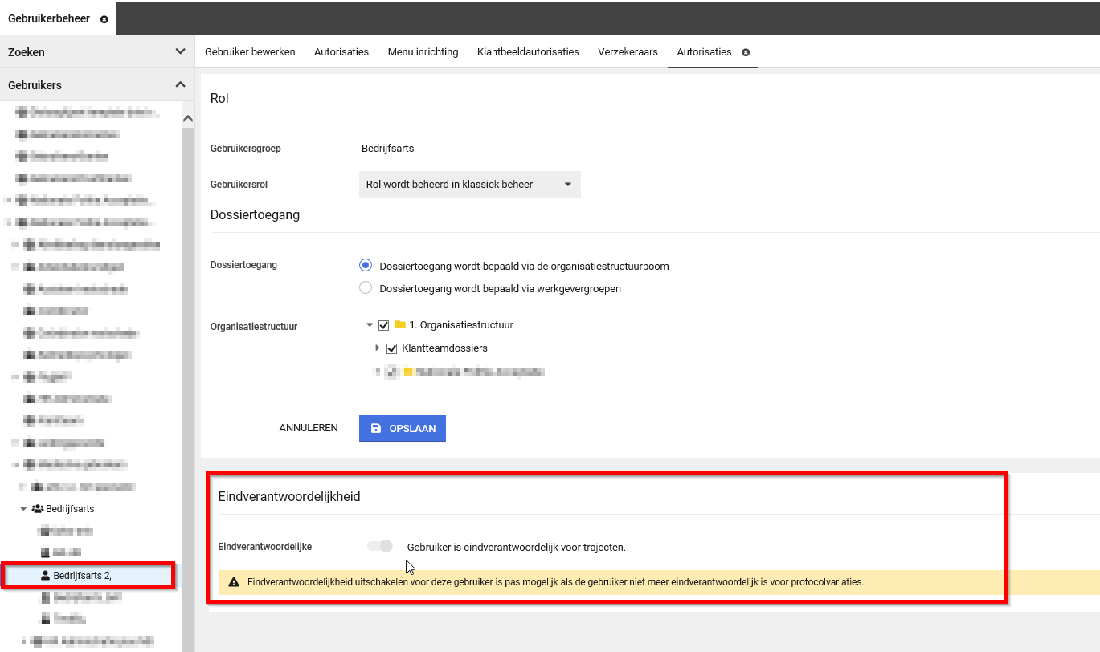
Task: Open the Gebruikersrol dropdown
Action: click(x=468, y=185)
